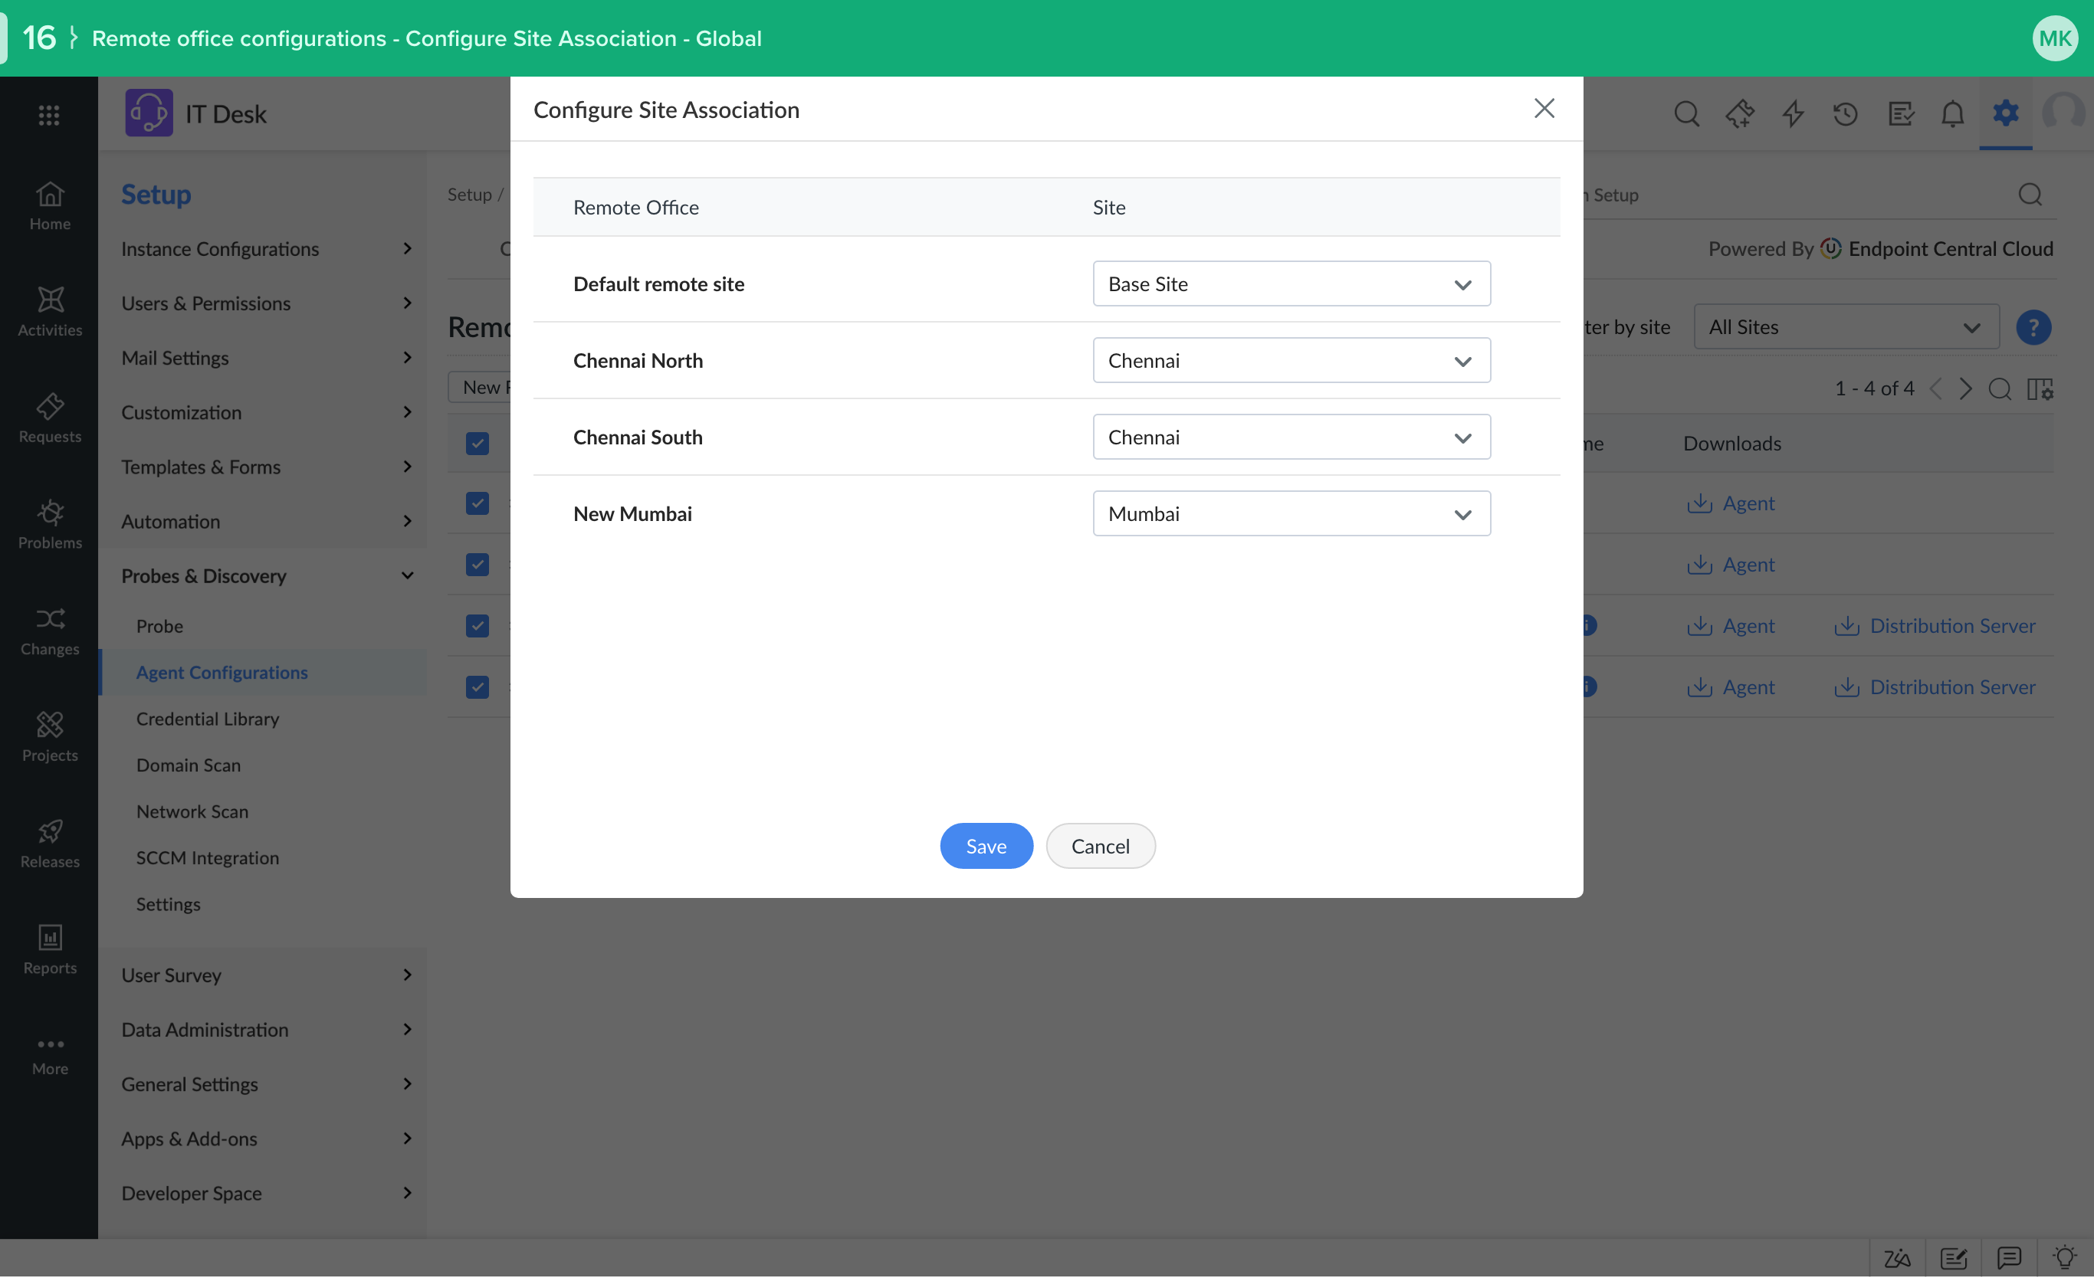Open the Setup gear icon

tap(2005, 112)
